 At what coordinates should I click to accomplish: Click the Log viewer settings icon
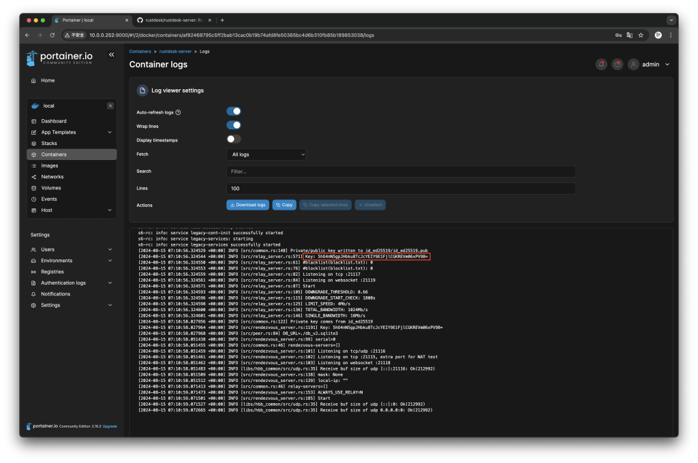point(142,90)
